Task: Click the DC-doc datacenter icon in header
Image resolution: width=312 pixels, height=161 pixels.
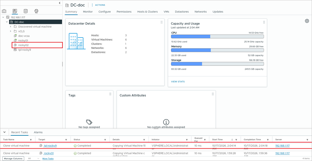Action: [x=67, y=5]
